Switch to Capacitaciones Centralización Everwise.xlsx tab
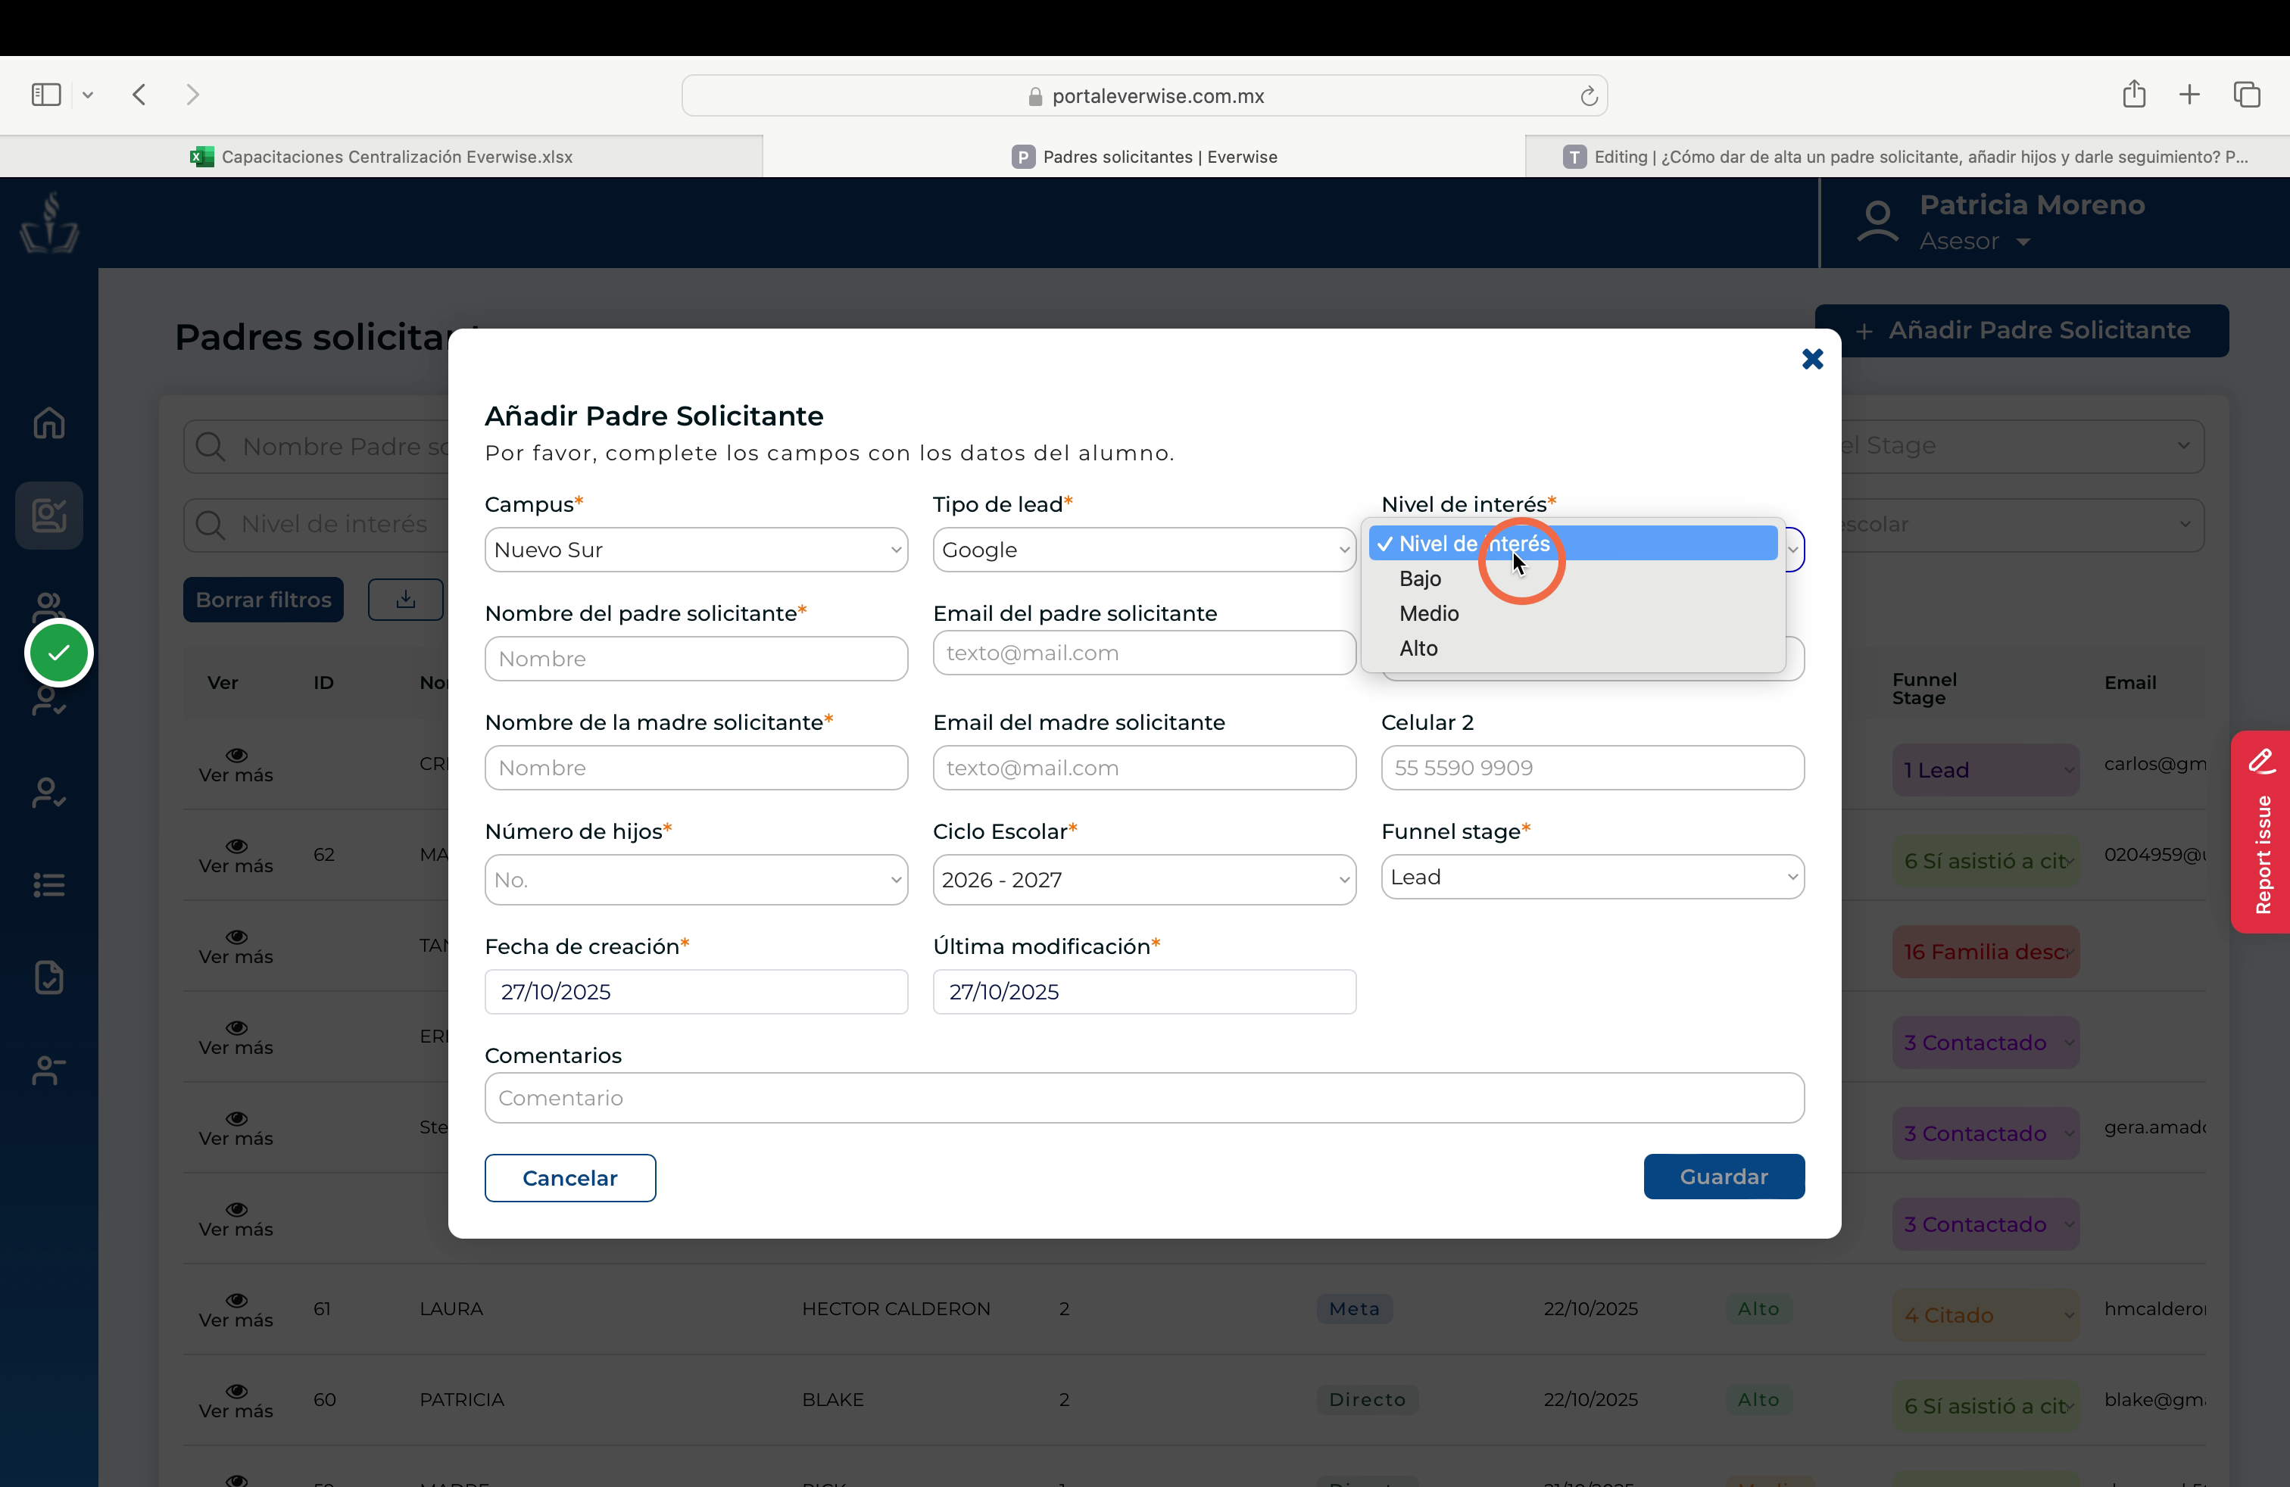This screenshot has width=2290, height=1487. pos(381,157)
